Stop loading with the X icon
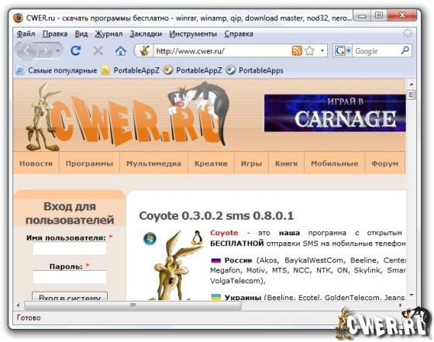 pyautogui.click(x=98, y=51)
